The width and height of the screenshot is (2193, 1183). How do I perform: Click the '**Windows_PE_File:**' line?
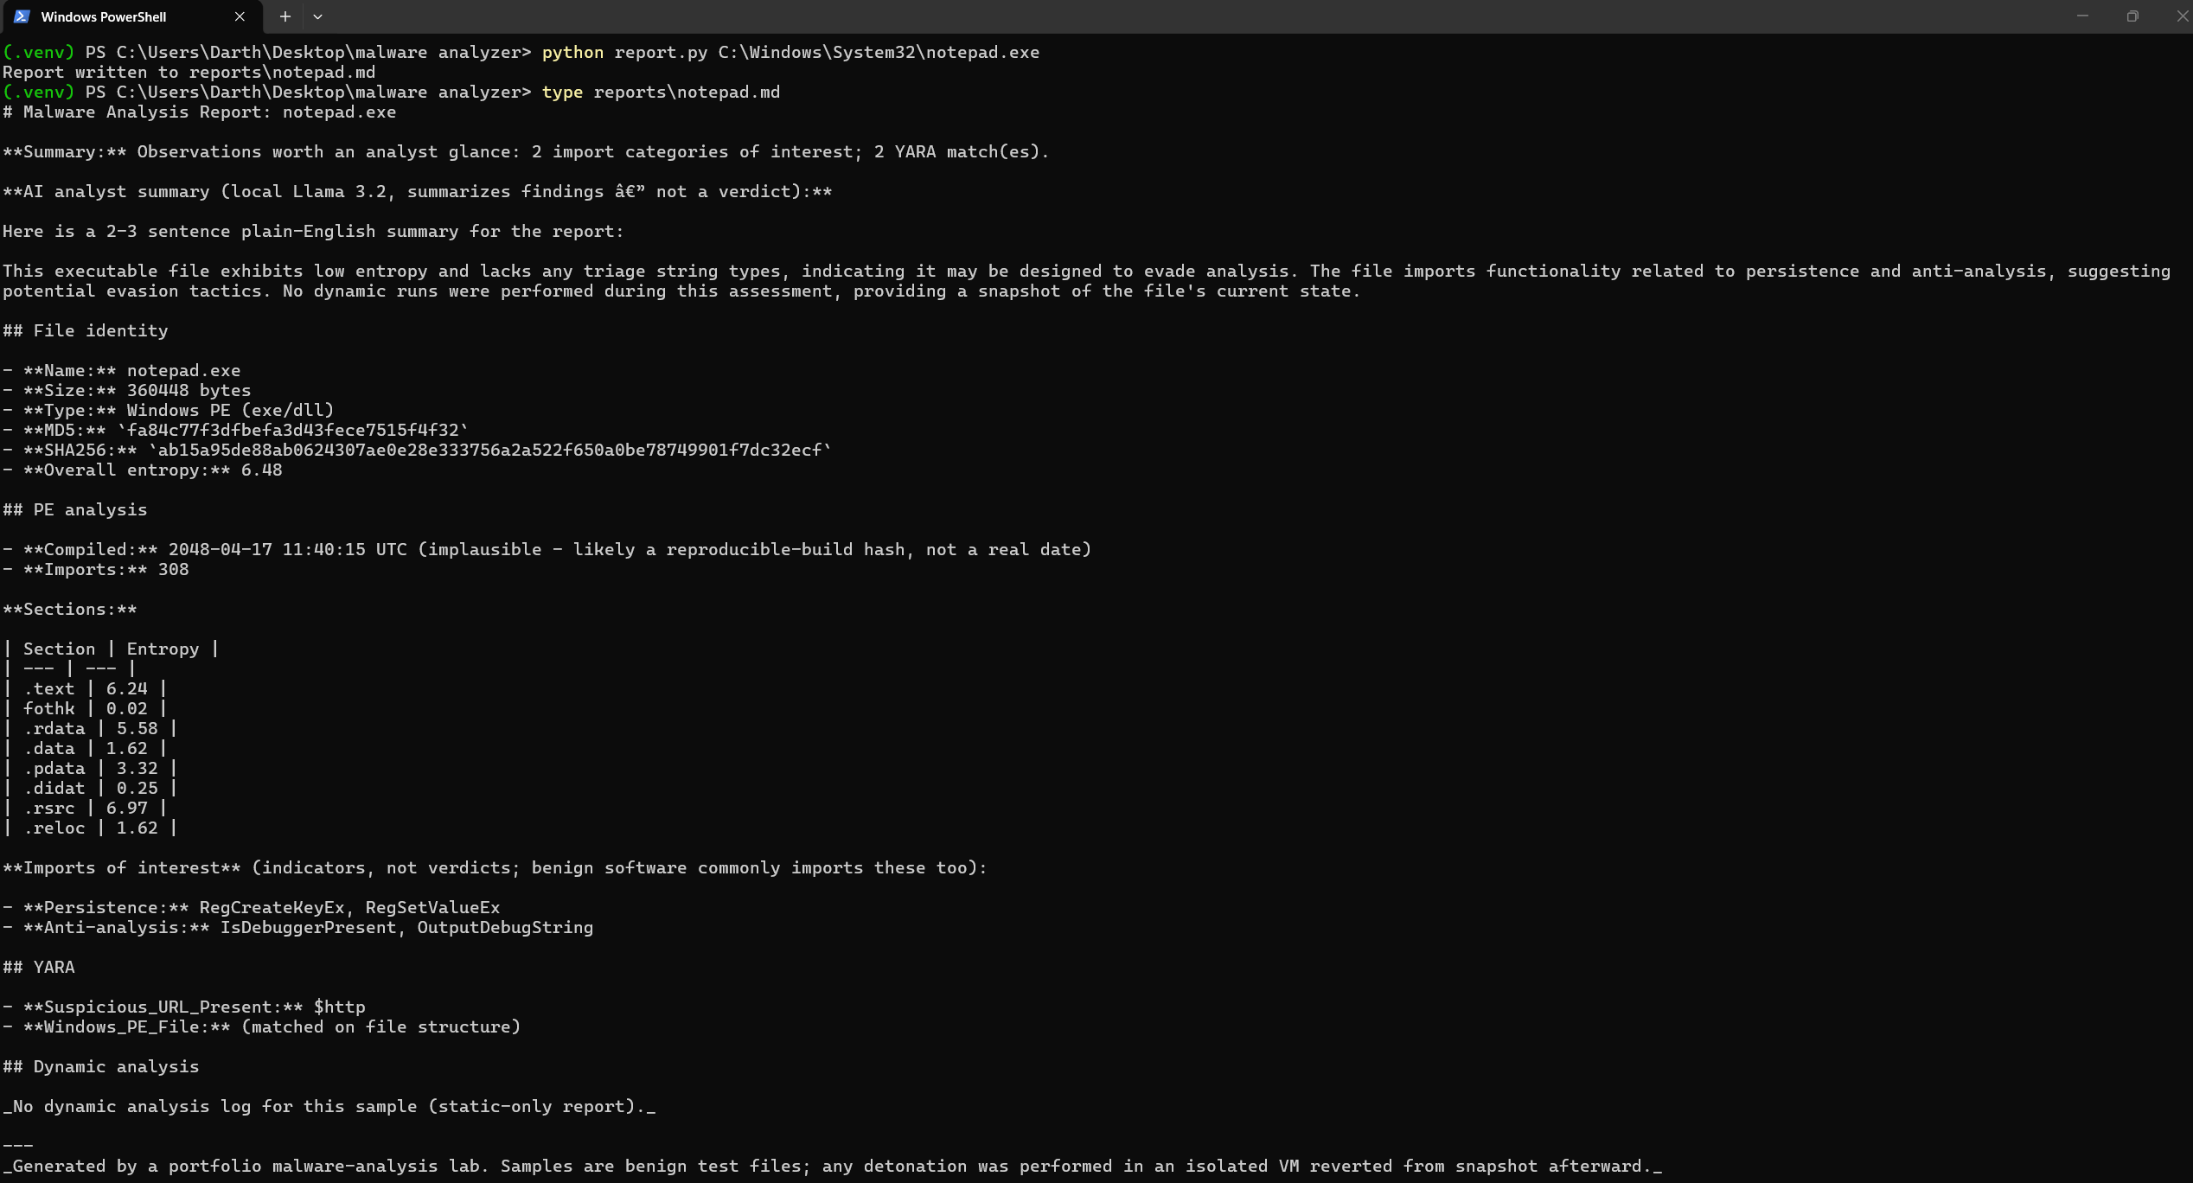tap(262, 1027)
